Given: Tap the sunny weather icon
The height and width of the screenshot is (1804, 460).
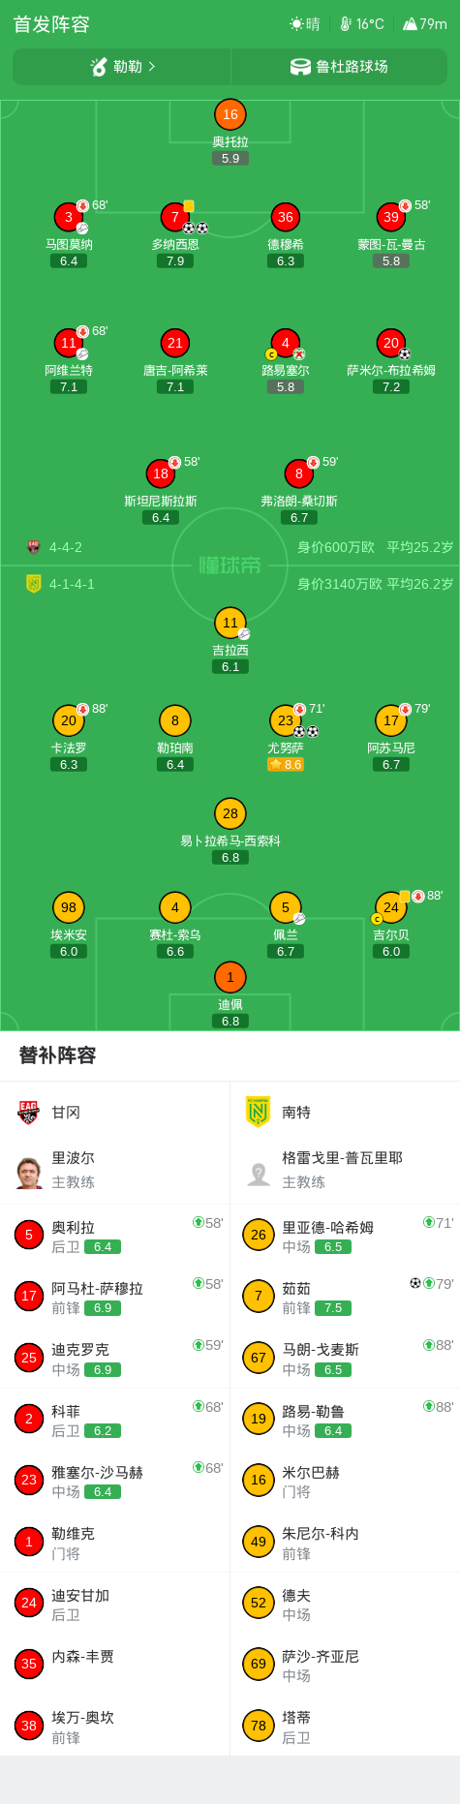Looking at the screenshot, I should point(296,24).
